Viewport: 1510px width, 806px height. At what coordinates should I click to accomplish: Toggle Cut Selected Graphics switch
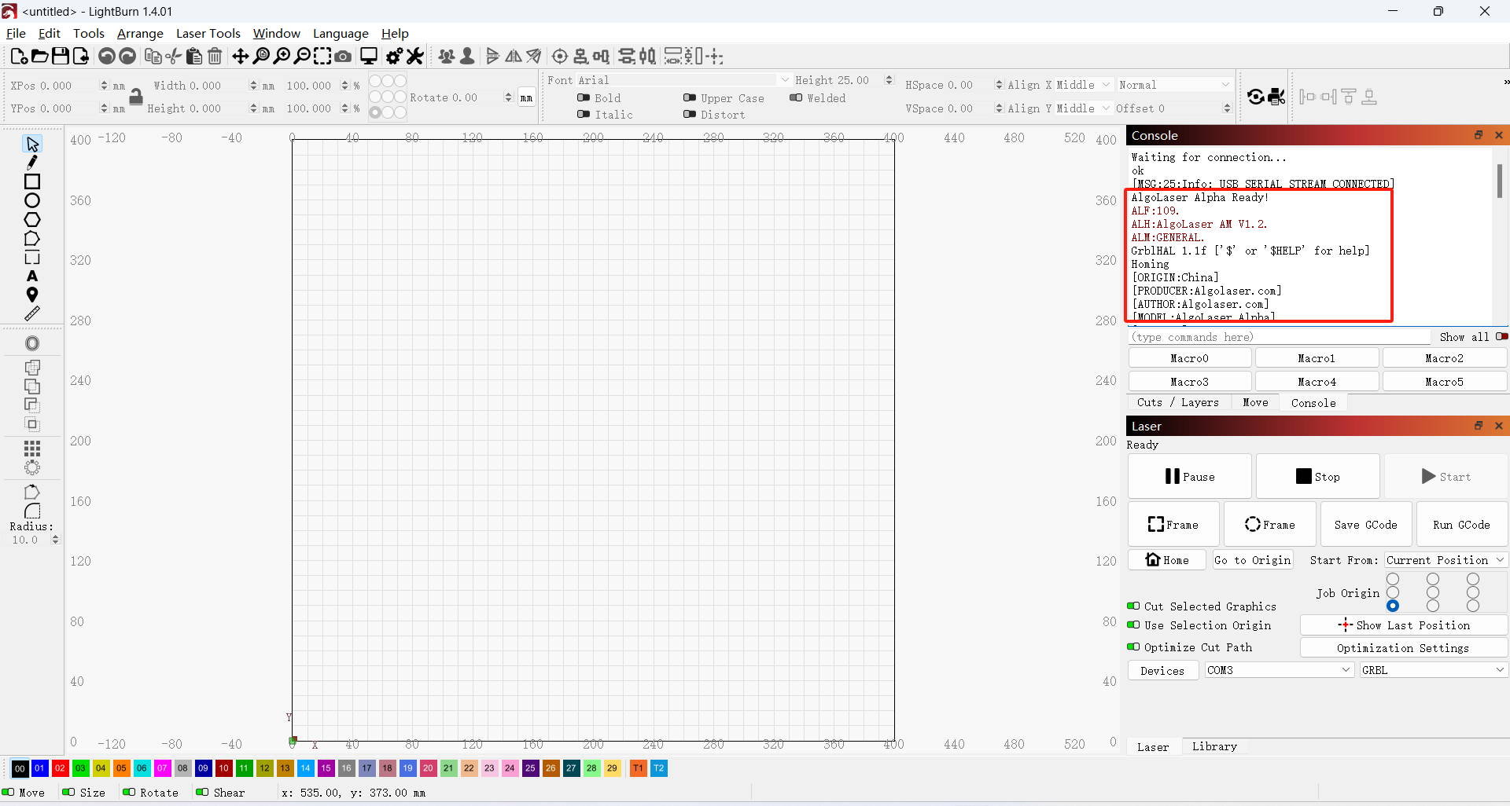pos(1133,606)
